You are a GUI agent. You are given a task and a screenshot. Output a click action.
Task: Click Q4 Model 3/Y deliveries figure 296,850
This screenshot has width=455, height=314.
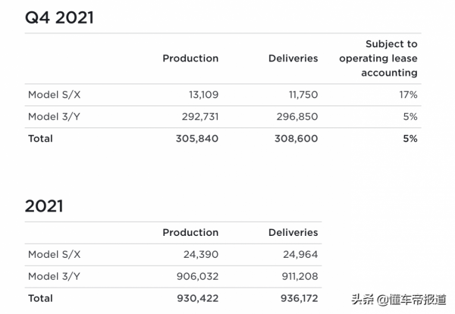(x=294, y=117)
